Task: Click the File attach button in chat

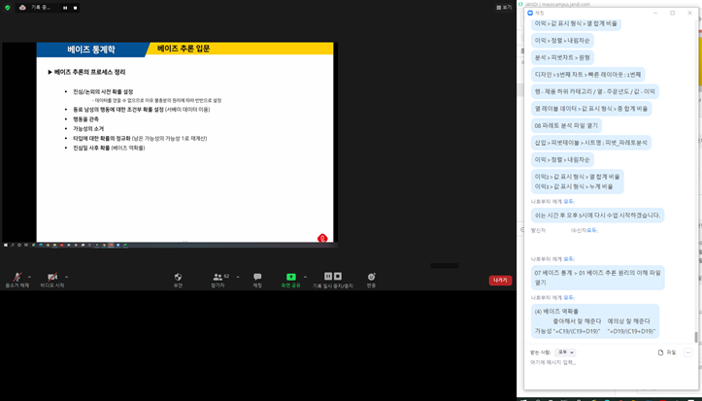Action: [x=666, y=352]
